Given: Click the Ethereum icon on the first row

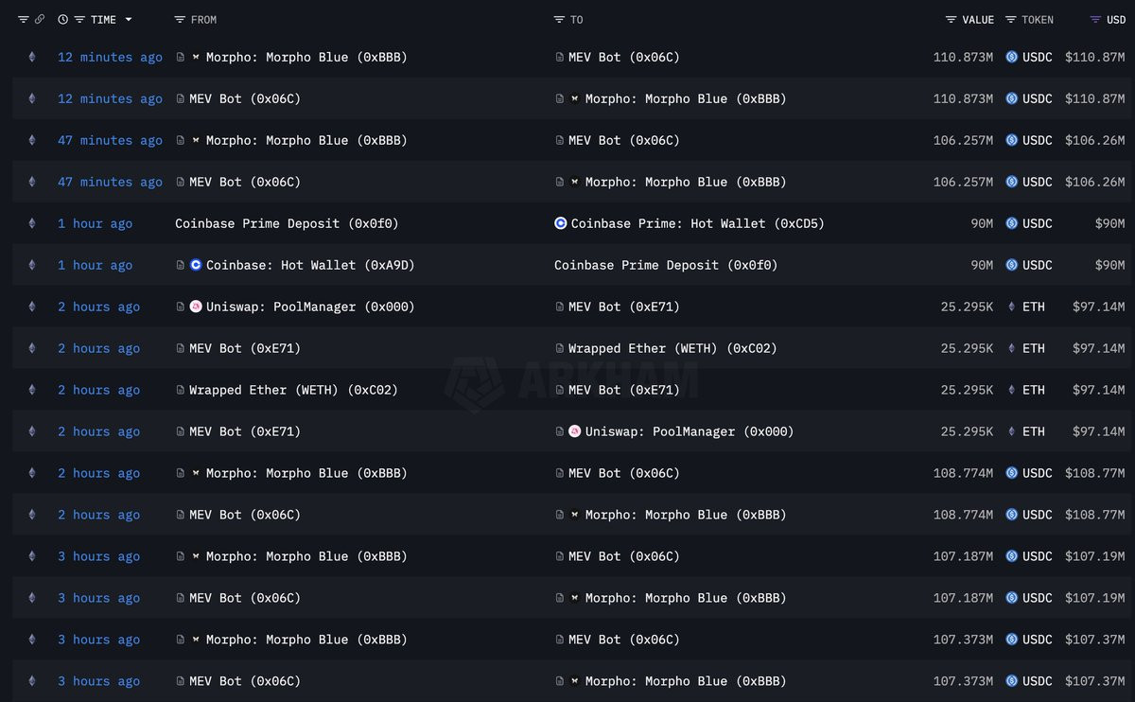Looking at the screenshot, I should pos(31,57).
